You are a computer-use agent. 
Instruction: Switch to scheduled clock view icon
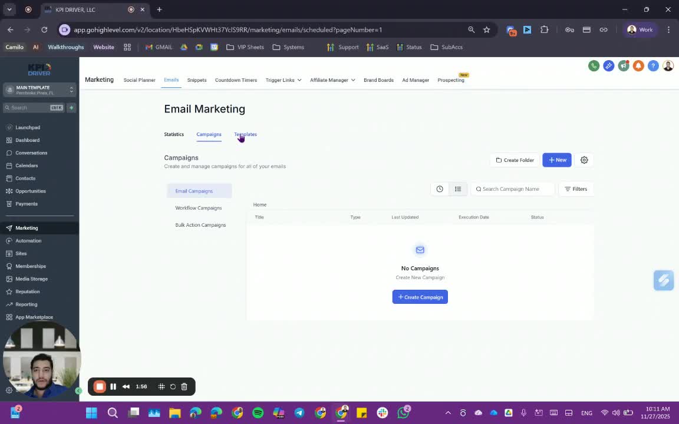point(440,189)
